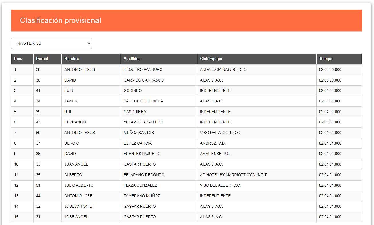Click time 02:03:20.000 for dorsal 38

tap(330, 69)
